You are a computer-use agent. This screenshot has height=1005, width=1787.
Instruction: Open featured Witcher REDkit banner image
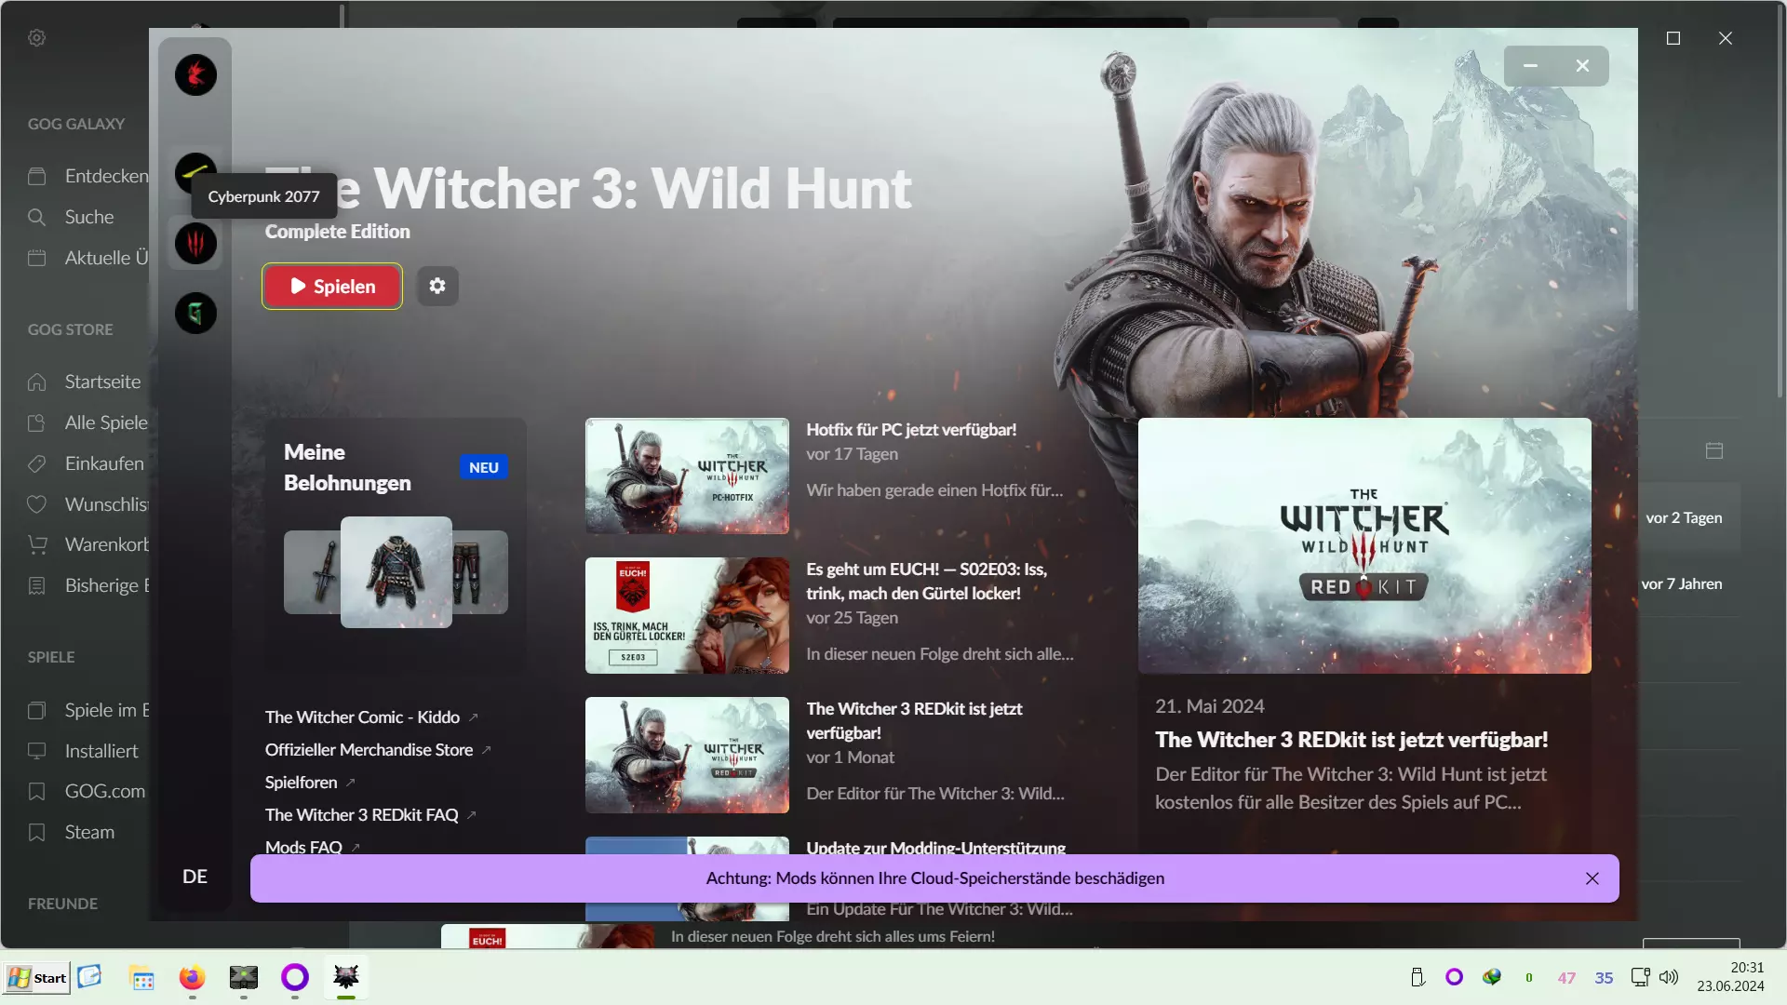1364,545
